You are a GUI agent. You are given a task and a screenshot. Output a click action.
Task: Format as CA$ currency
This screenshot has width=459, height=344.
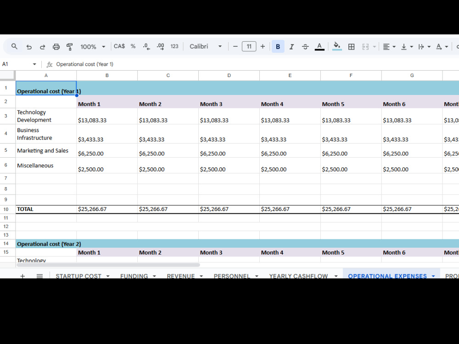(119, 46)
